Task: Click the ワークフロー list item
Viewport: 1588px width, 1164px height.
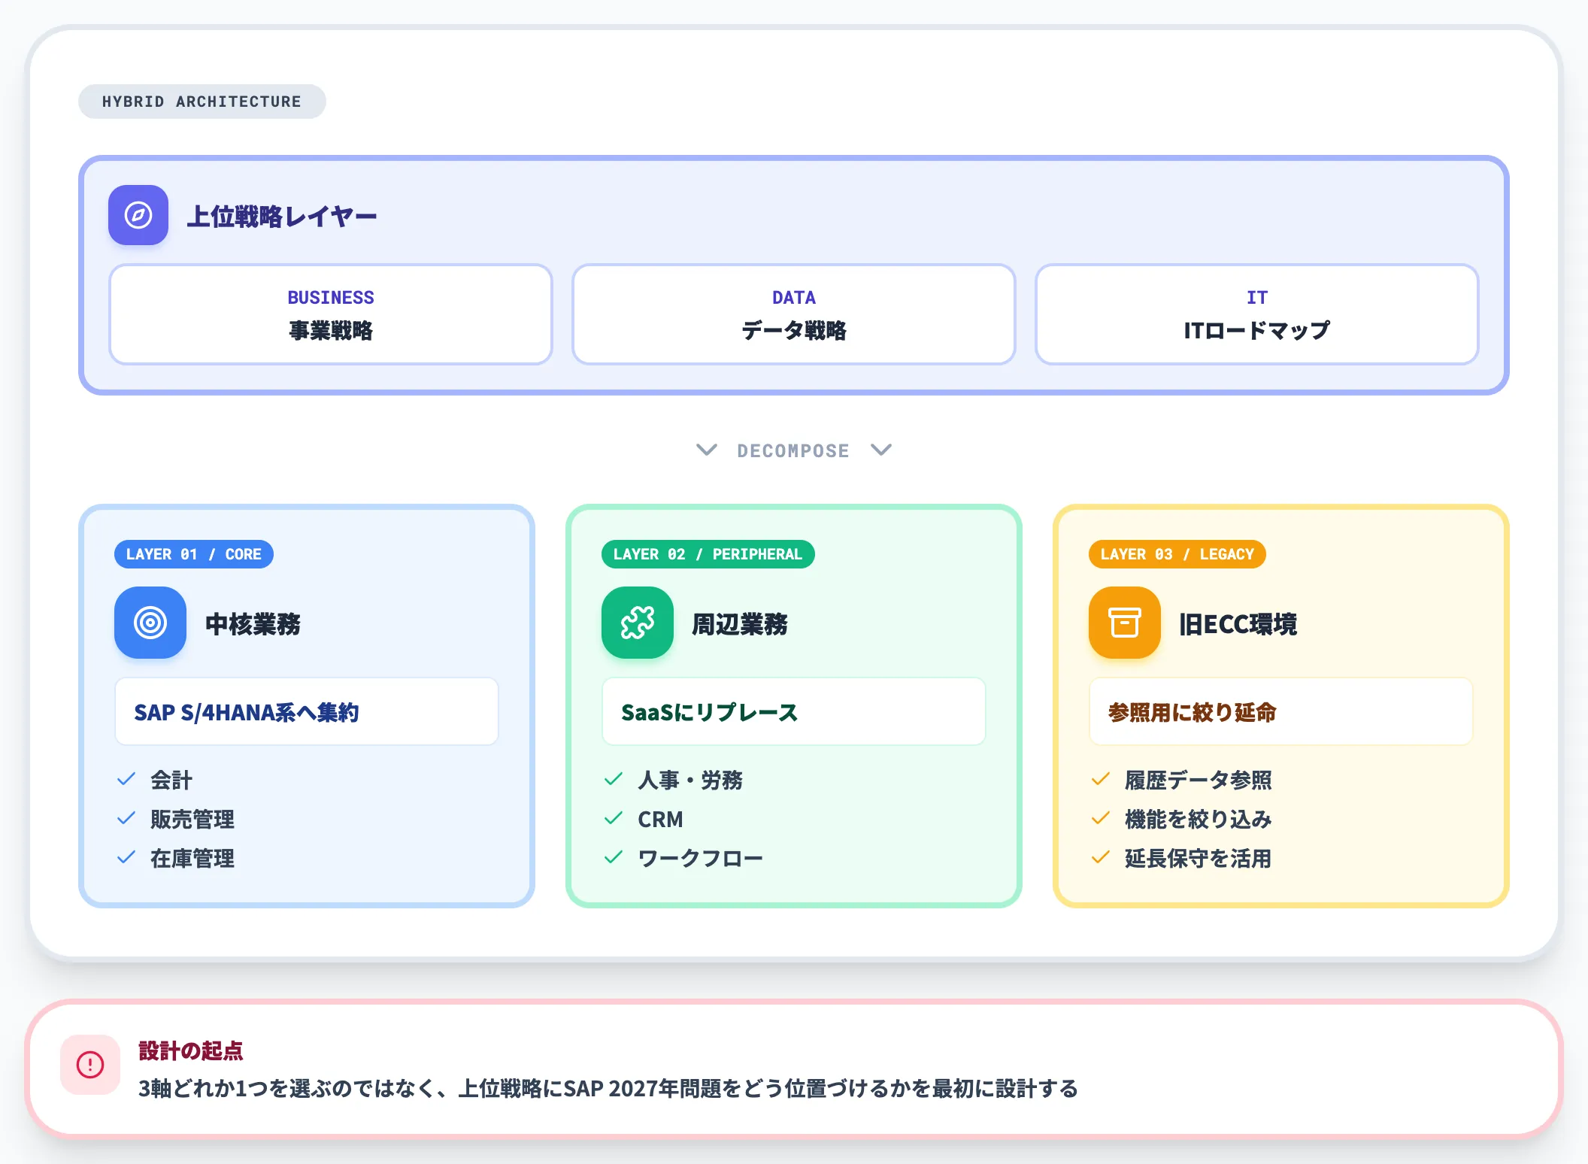Action: point(700,858)
